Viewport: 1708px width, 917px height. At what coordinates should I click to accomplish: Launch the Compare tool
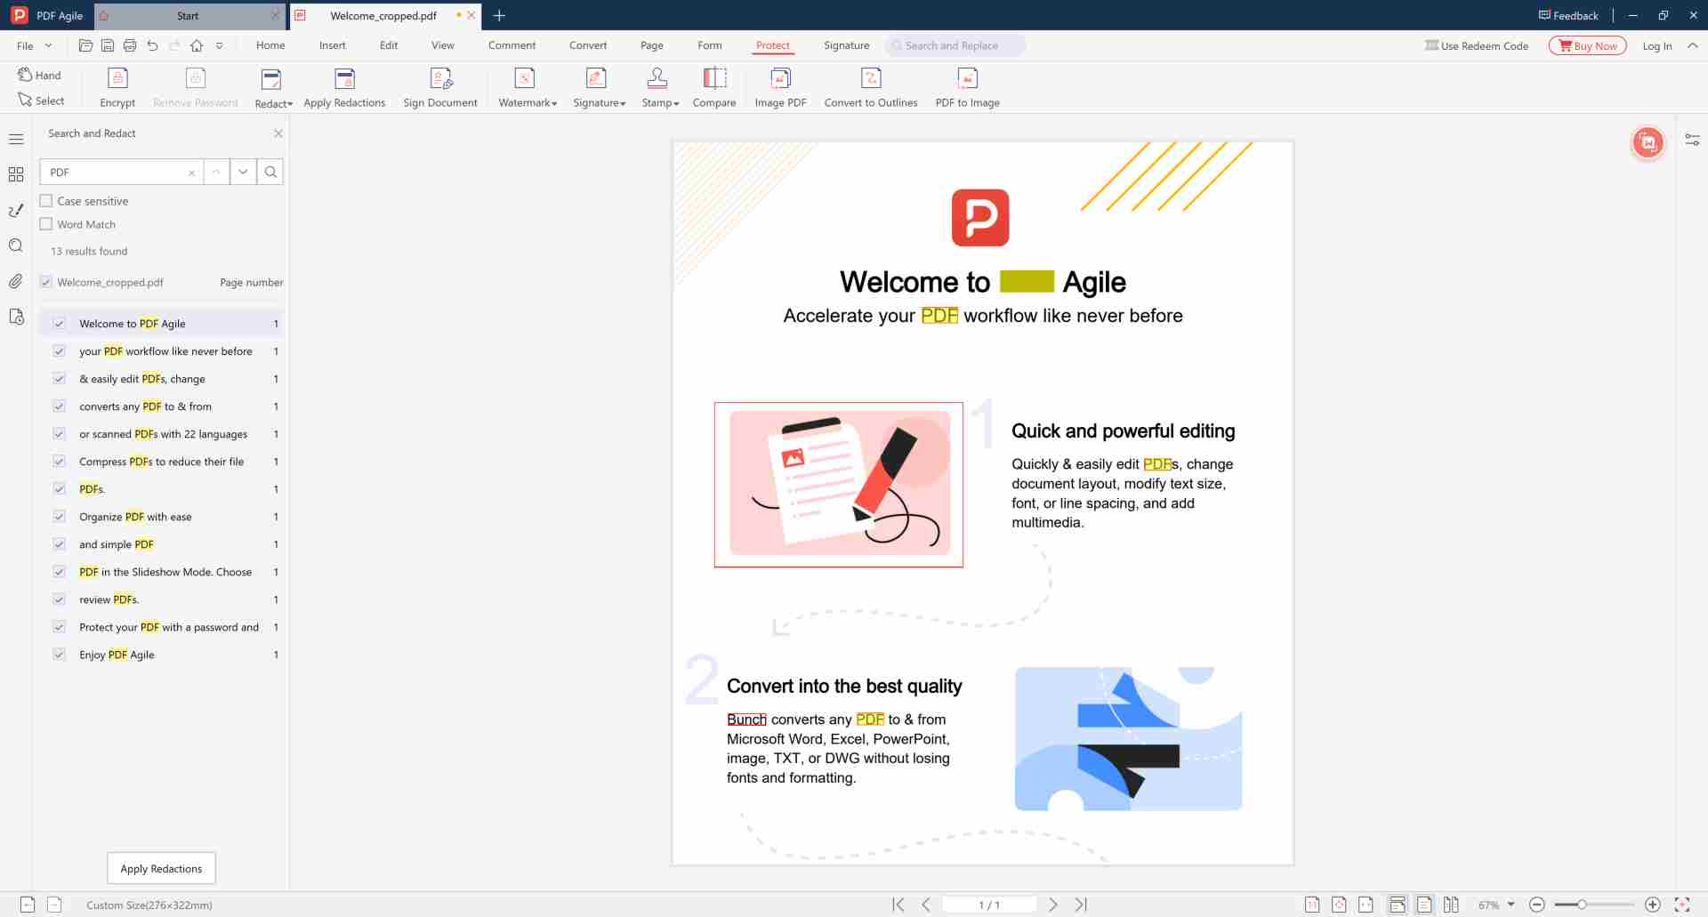(714, 87)
